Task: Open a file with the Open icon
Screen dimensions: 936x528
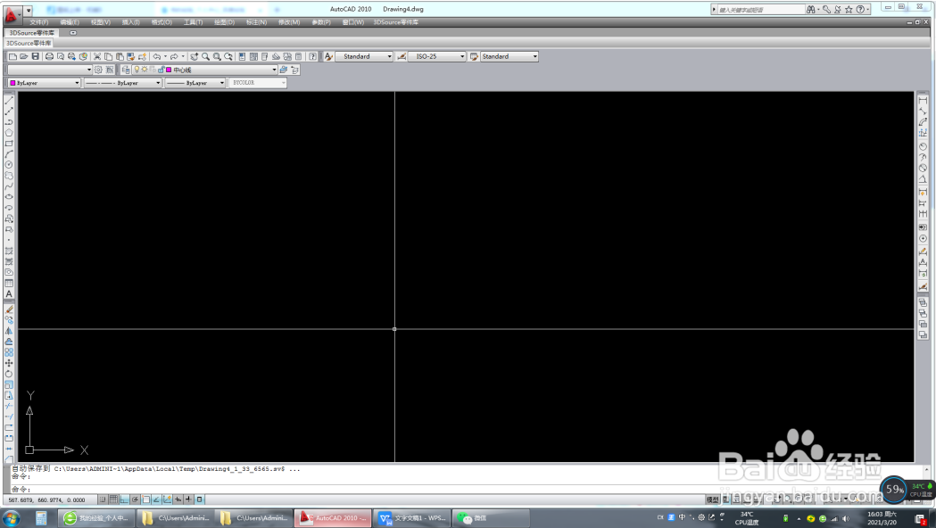Action: [x=24, y=57]
